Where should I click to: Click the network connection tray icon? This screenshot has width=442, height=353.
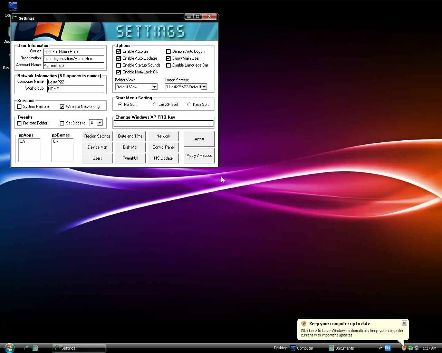tap(410, 348)
